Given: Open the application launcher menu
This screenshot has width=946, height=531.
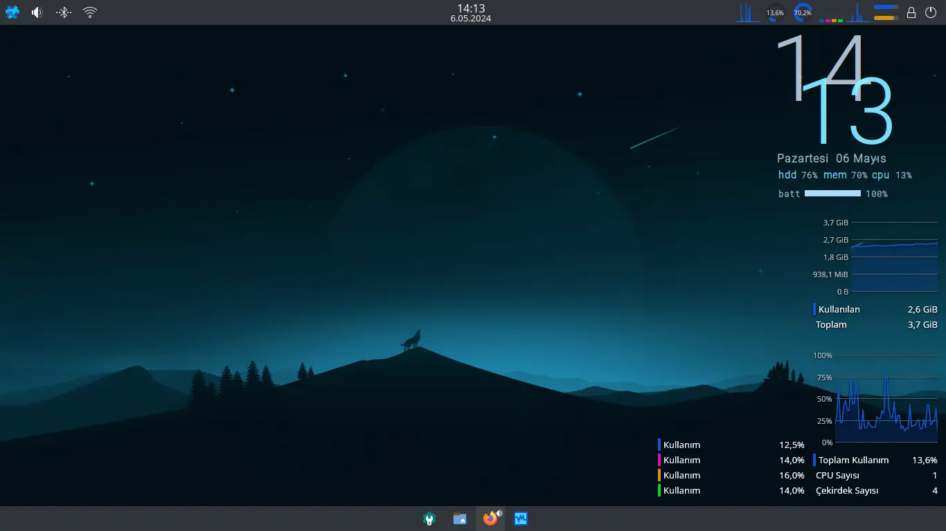Looking at the screenshot, I should [12, 12].
